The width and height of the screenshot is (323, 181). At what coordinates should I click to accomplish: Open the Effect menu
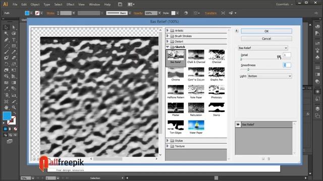point(70,5)
